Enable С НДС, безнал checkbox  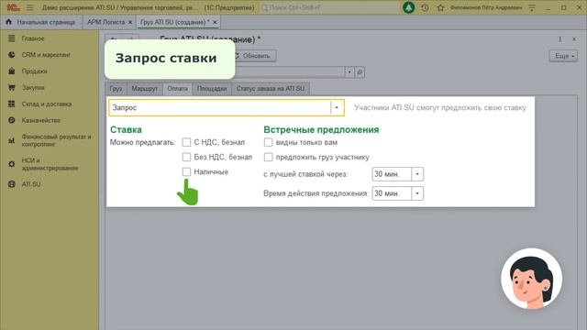coord(186,142)
